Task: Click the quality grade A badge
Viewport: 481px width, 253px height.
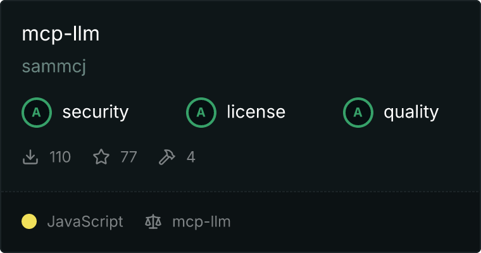Action: [358, 113]
